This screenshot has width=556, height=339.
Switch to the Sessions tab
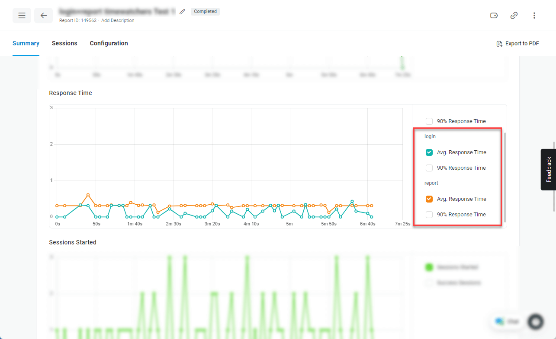pos(64,43)
